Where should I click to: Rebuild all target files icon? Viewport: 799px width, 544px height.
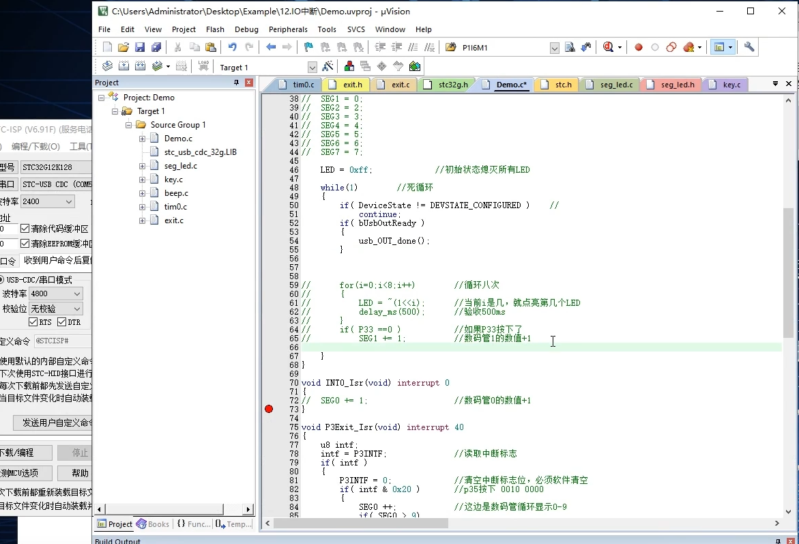point(140,66)
